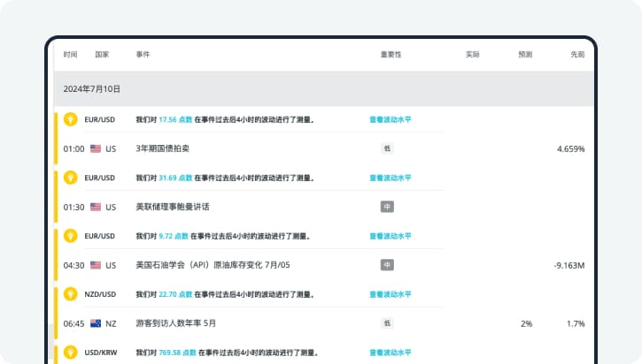Click the US flag in the 04:30 row

click(x=96, y=265)
